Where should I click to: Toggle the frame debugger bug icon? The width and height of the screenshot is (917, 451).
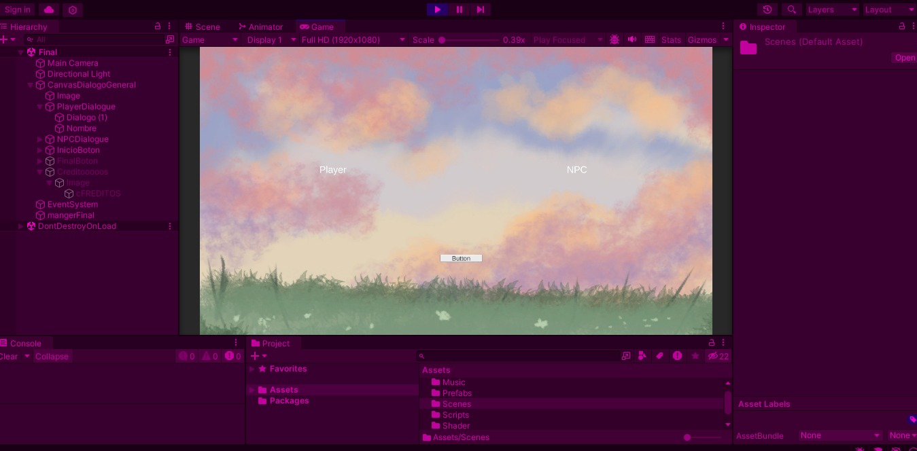click(x=615, y=39)
